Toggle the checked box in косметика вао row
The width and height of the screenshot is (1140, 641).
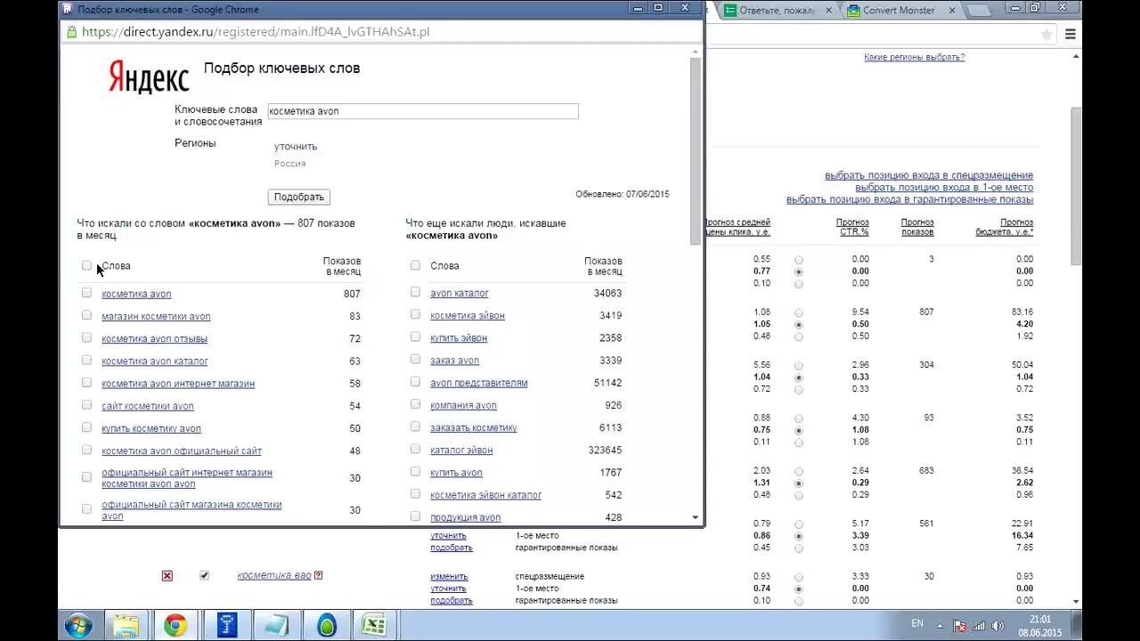pyautogui.click(x=204, y=575)
